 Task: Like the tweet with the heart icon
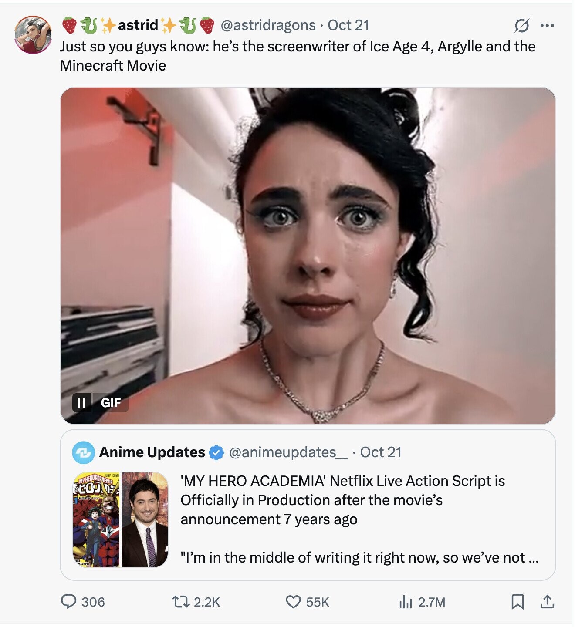(293, 602)
